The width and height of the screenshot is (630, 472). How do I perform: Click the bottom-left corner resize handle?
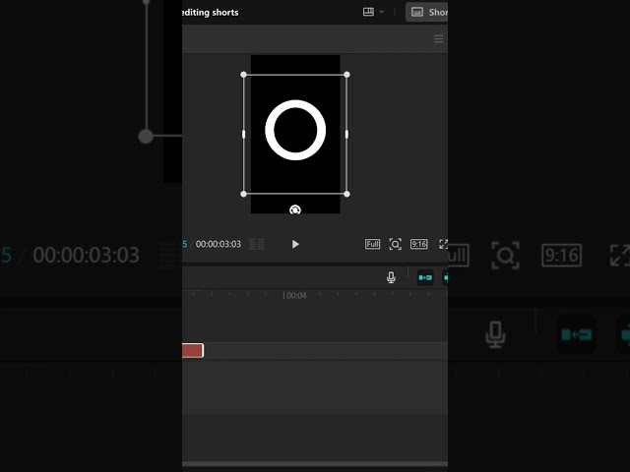243,194
